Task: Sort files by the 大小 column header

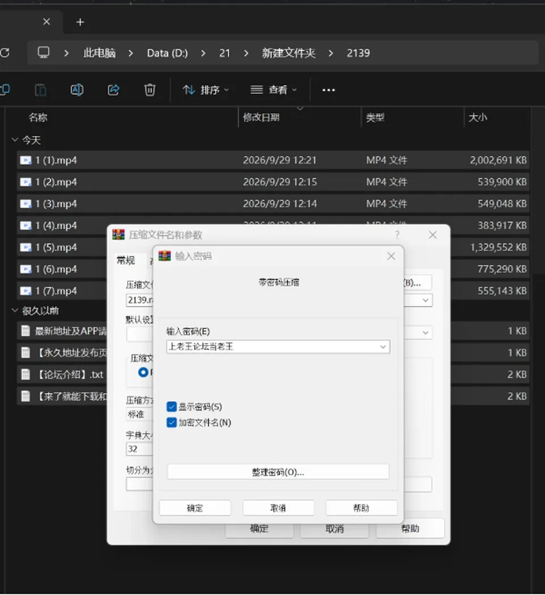Action: [478, 118]
